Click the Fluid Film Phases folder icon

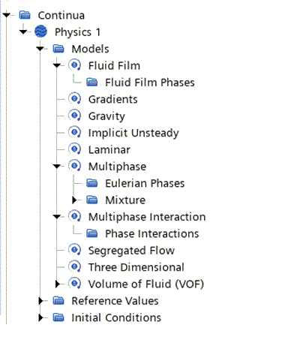(x=92, y=82)
